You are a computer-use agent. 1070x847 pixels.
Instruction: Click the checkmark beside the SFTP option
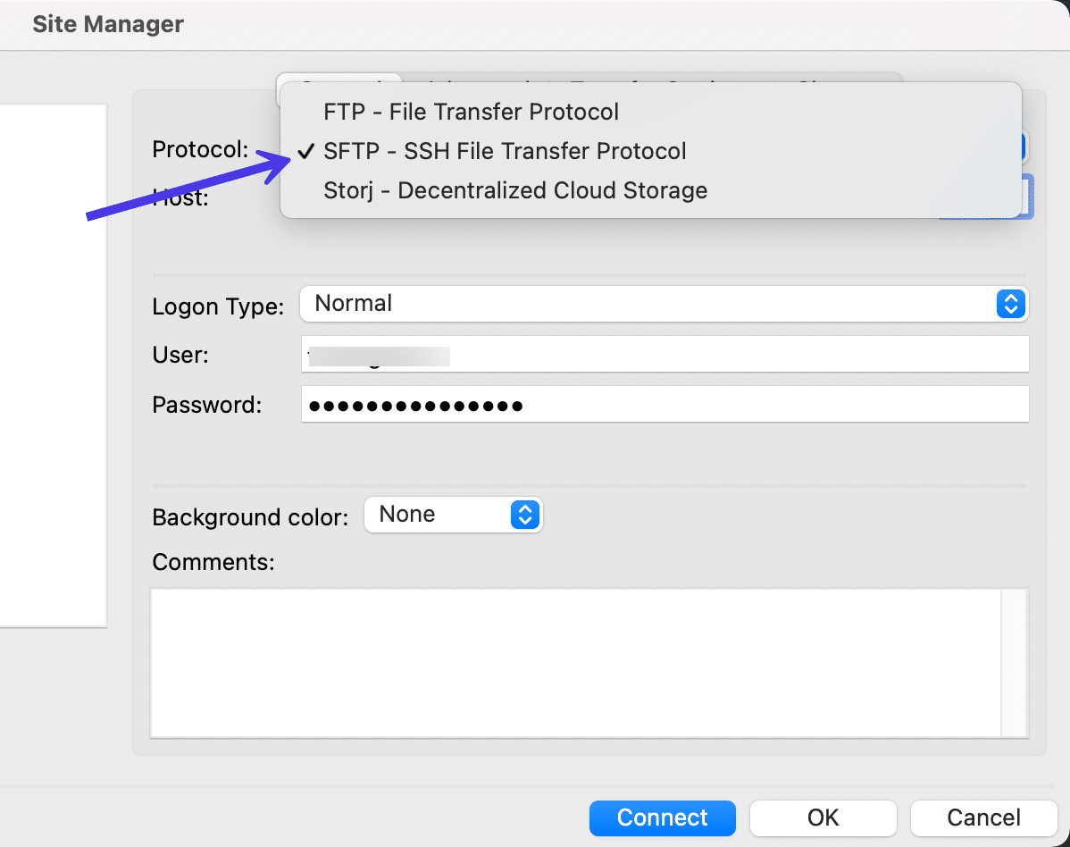(305, 151)
